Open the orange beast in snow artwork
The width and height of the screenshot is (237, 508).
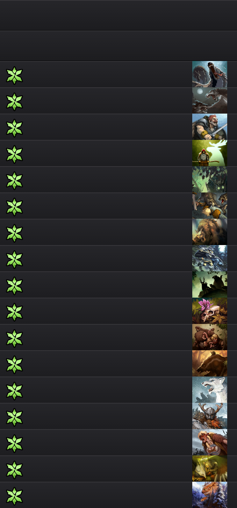pos(210,495)
